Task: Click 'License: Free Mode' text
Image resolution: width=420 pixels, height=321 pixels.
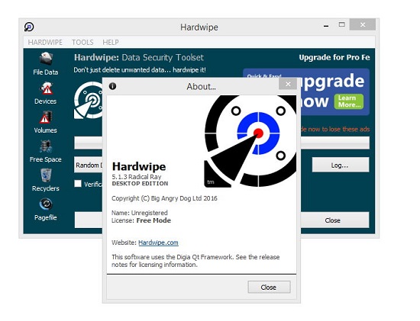Action: (141, 220)
